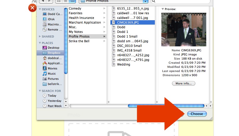Select file caldwell ...01 low res

tap(132, 13)
